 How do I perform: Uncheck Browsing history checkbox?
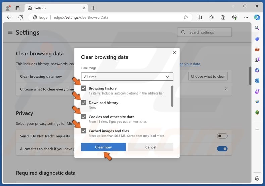click(x=83, y=88)
